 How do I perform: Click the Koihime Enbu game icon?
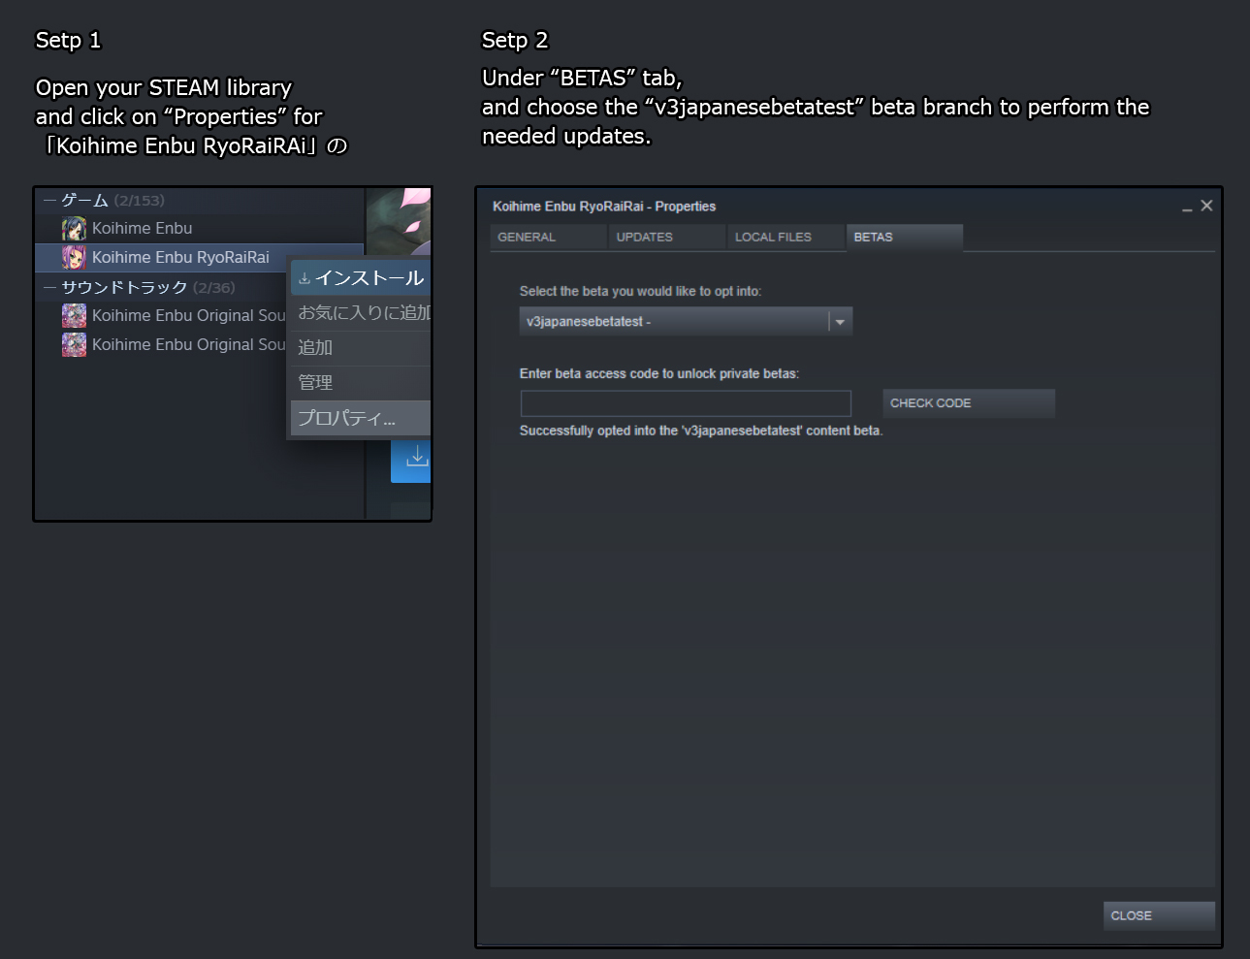point(74,229)
